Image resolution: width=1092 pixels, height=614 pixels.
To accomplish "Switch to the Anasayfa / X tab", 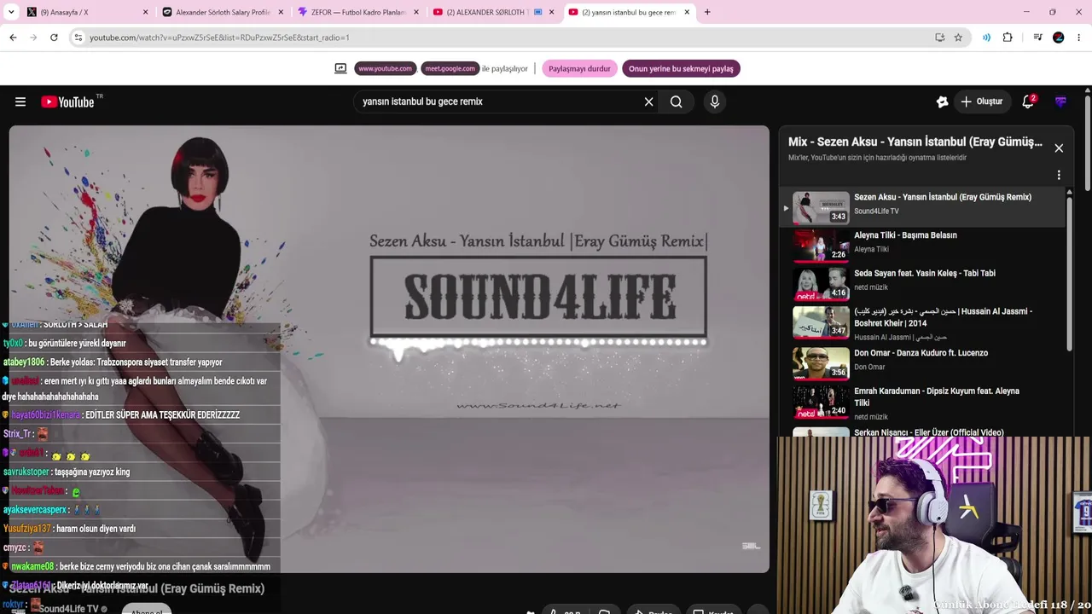I will coord(86,12).
